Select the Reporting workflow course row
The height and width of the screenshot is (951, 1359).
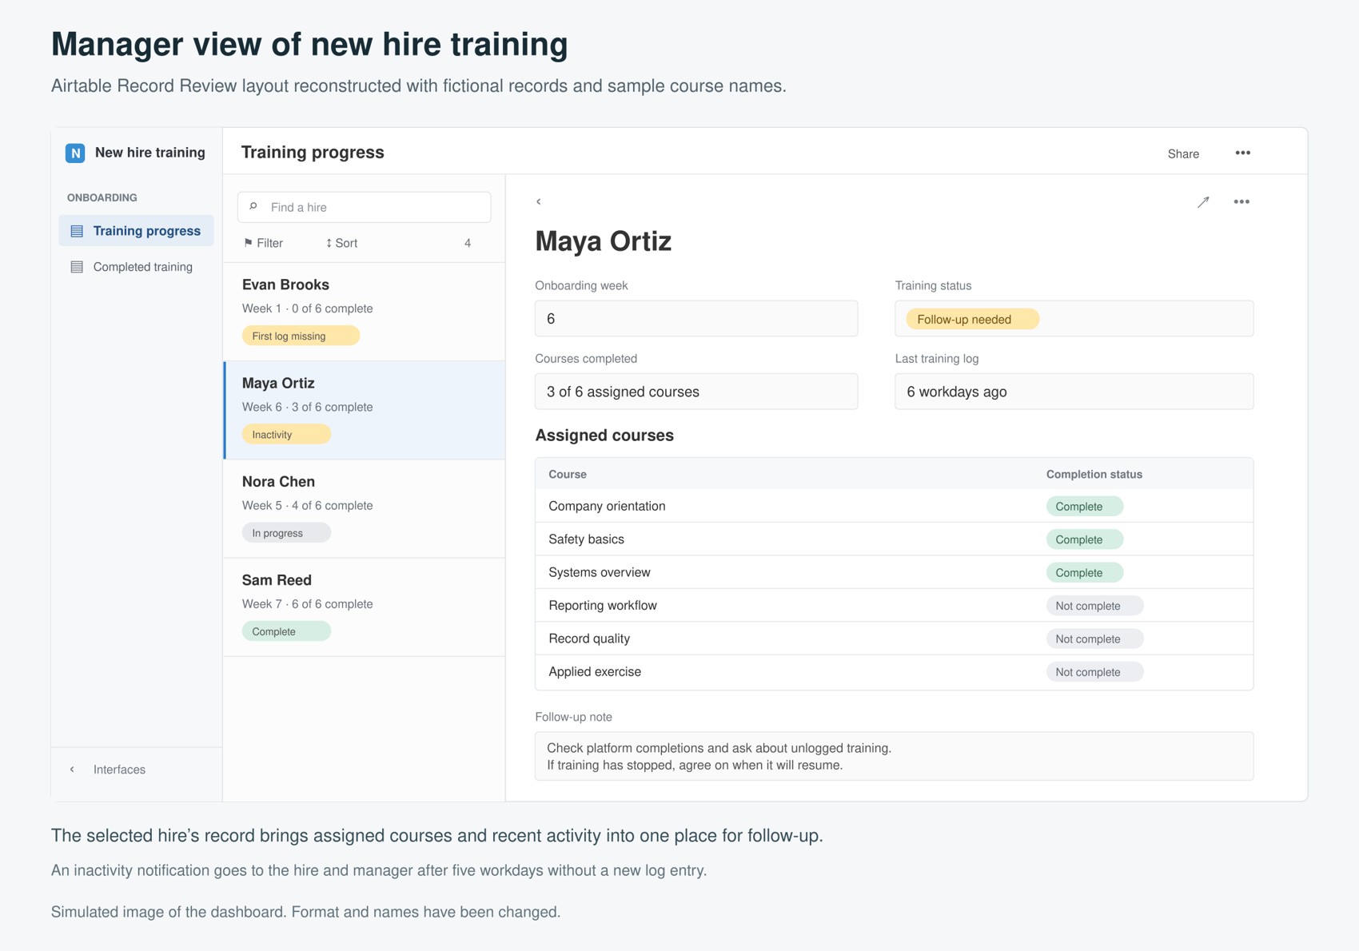click(x=894, y=606)
